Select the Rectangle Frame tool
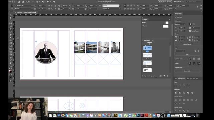Image resolution: width=214 pixels, height=120 pixels. click(11, 40)
